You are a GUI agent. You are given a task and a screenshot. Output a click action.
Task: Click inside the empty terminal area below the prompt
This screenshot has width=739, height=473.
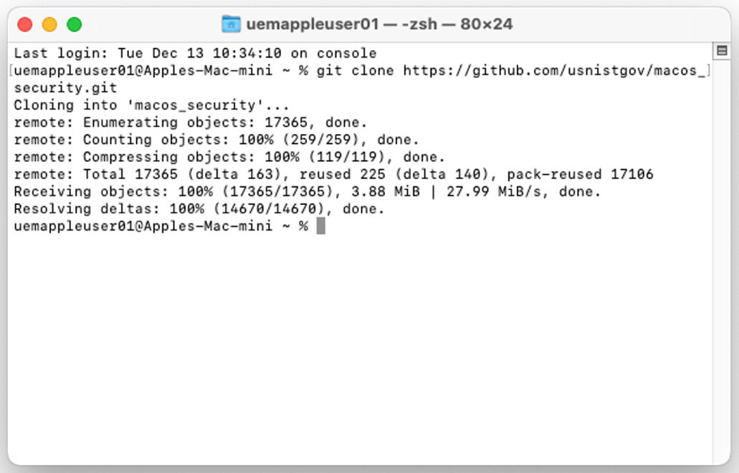[x=358, y=337]
